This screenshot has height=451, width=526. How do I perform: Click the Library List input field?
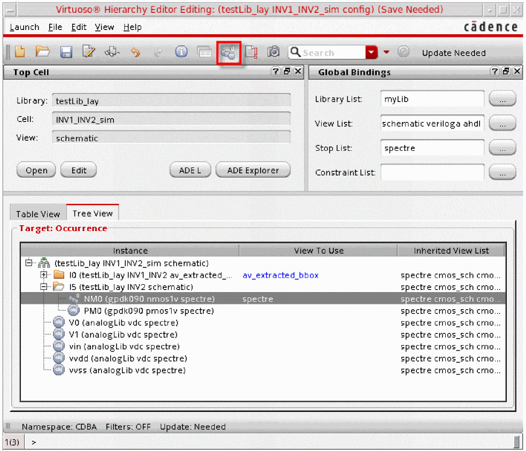coord(432,99)
